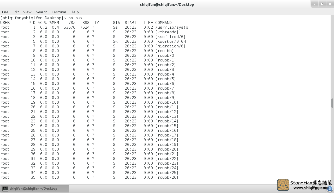Image resolution: width=334 pixels, height=193 pixels.
Task: Click the %MEM column header
Action: (54, 23)
